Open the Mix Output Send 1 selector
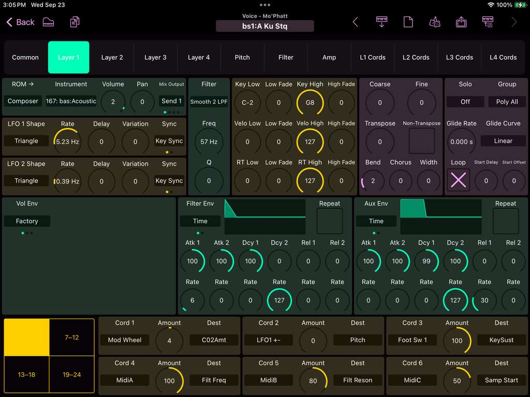530x397 pixels. tap(171, 101)
